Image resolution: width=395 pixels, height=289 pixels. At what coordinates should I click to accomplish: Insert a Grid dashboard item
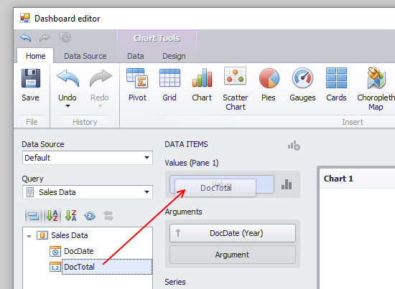click(x=169, y=85)
